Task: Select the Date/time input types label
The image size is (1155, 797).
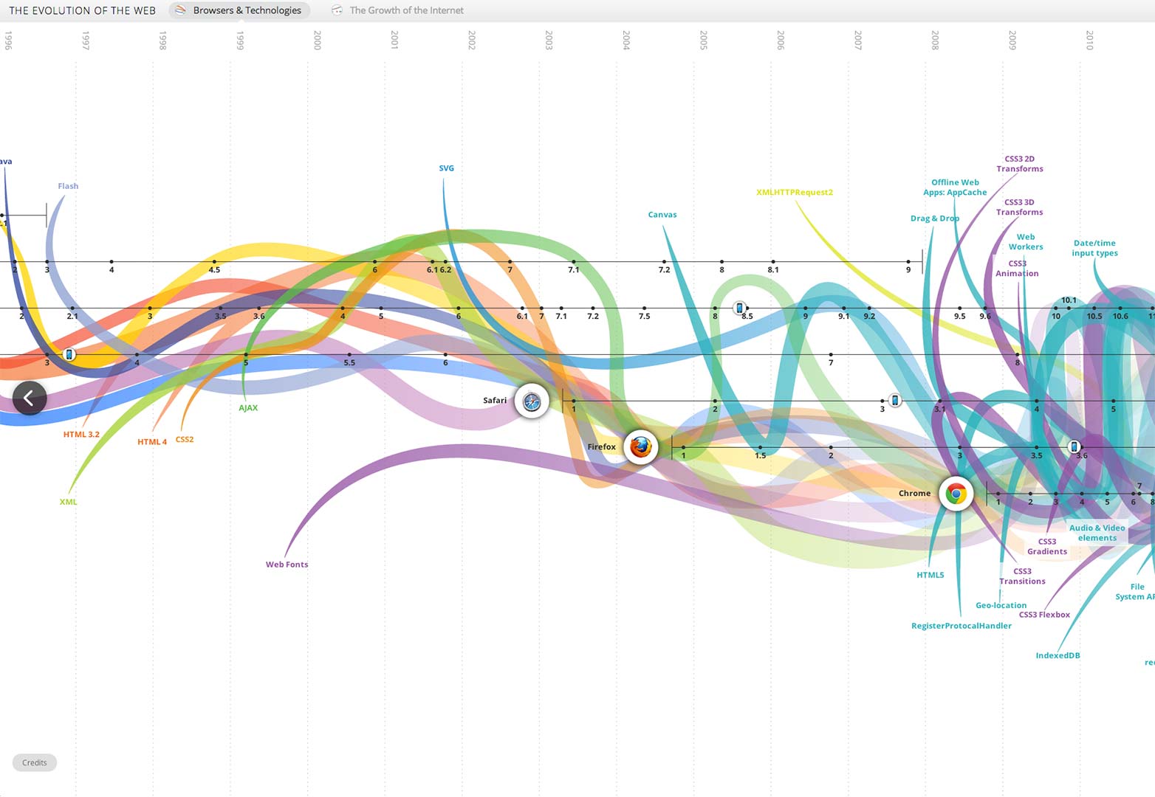Action: 1095,248
